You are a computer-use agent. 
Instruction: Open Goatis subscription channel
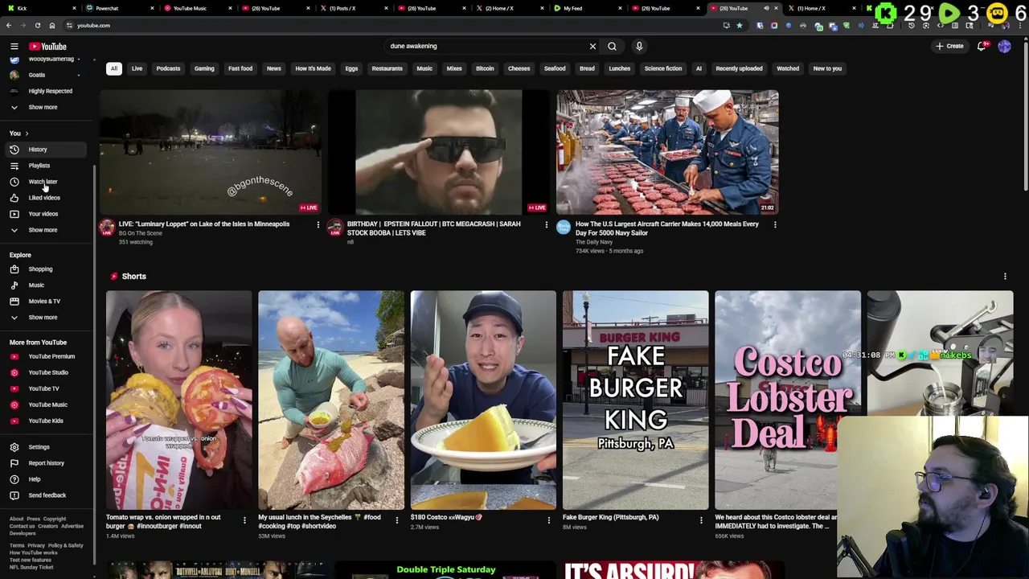[x=47, y=75]
